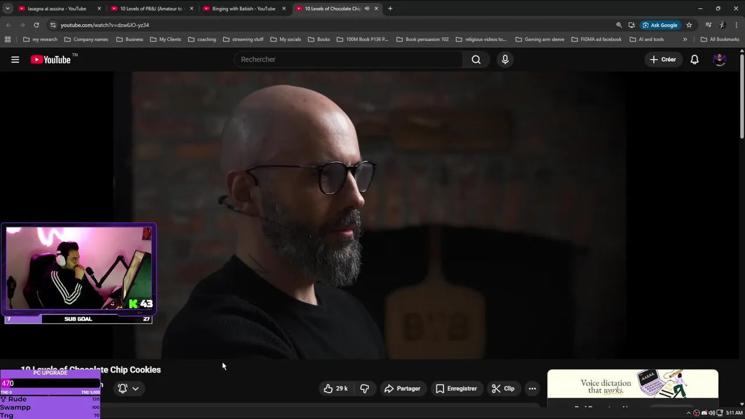Screen dimensions: 745x419
Task: Open more actions three-dot menu under video
Action: tap(532, 389)
